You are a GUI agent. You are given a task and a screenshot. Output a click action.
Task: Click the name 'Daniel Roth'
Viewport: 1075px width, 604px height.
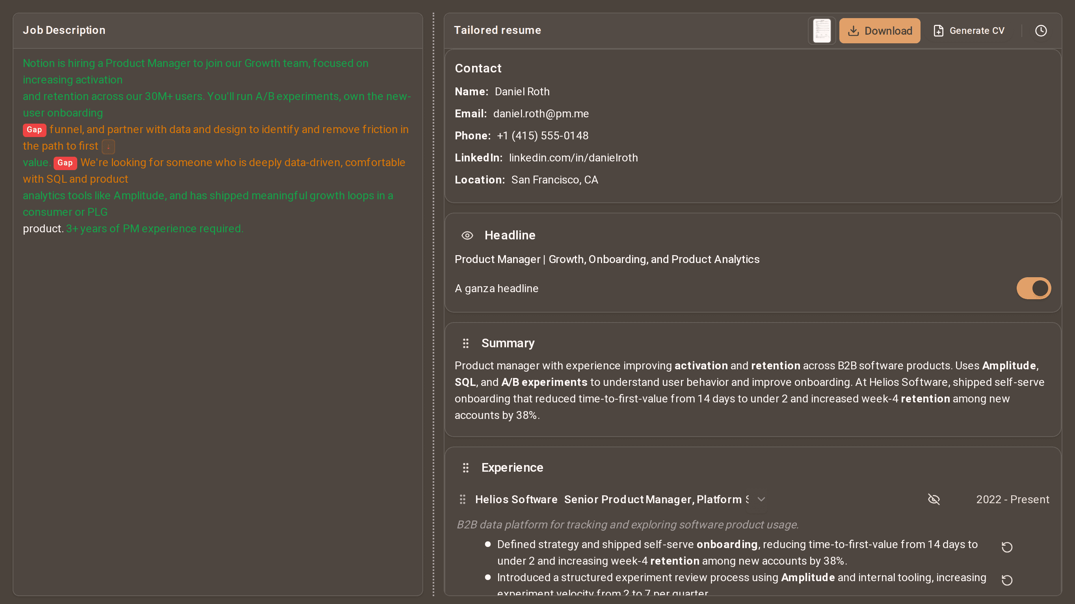coord(522,92)
